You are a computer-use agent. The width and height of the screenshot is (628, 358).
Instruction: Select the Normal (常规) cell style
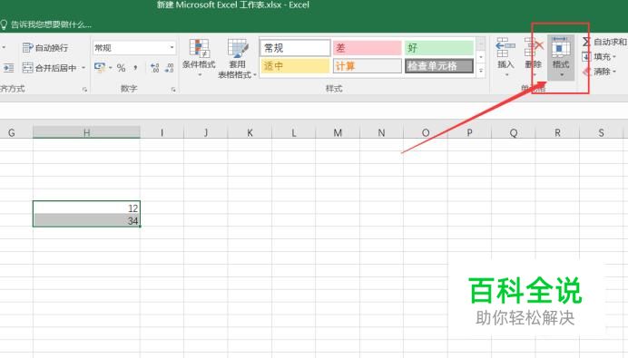click(295, 48)
